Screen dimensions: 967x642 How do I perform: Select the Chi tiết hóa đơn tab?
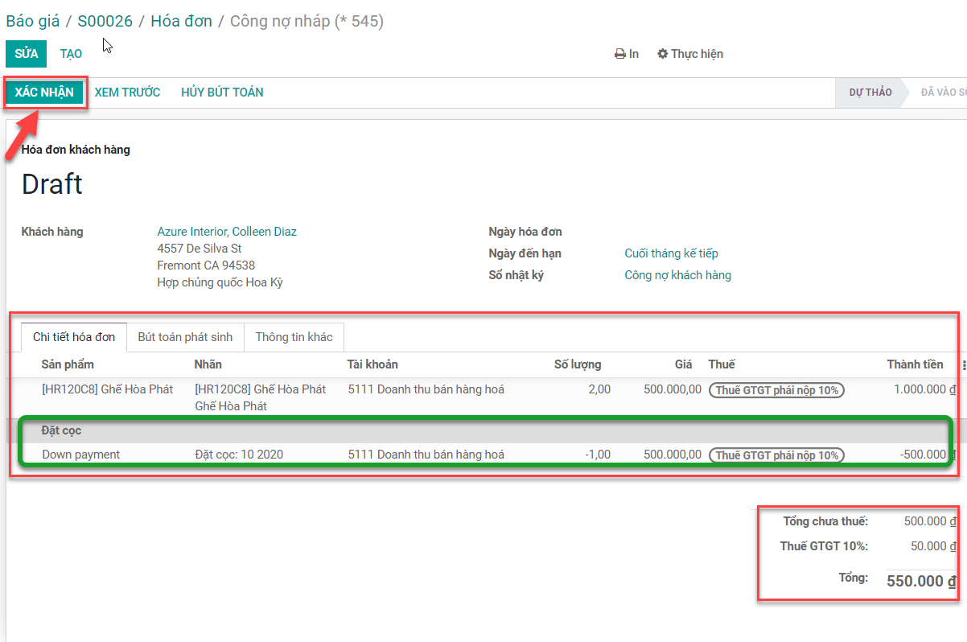[74, 337]
